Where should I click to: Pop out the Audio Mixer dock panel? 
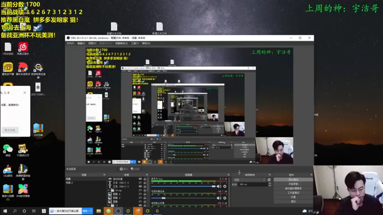pyautogui.click(x=228, y=175)
